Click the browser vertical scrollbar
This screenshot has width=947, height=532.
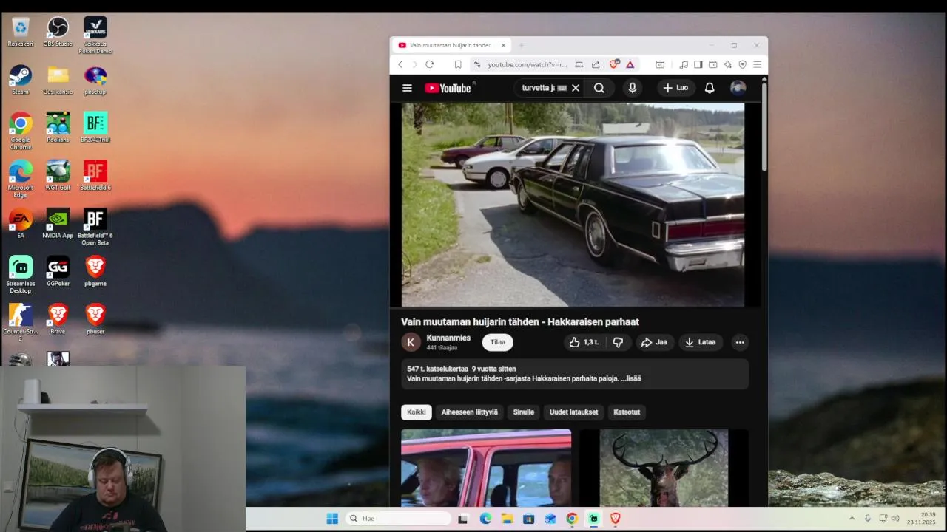tap(764, 126)
